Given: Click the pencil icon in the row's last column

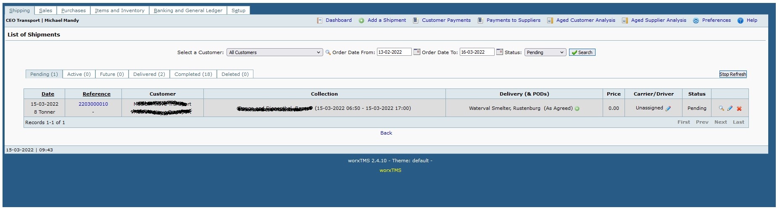Looking at the screenshot, I should [730, 108].
